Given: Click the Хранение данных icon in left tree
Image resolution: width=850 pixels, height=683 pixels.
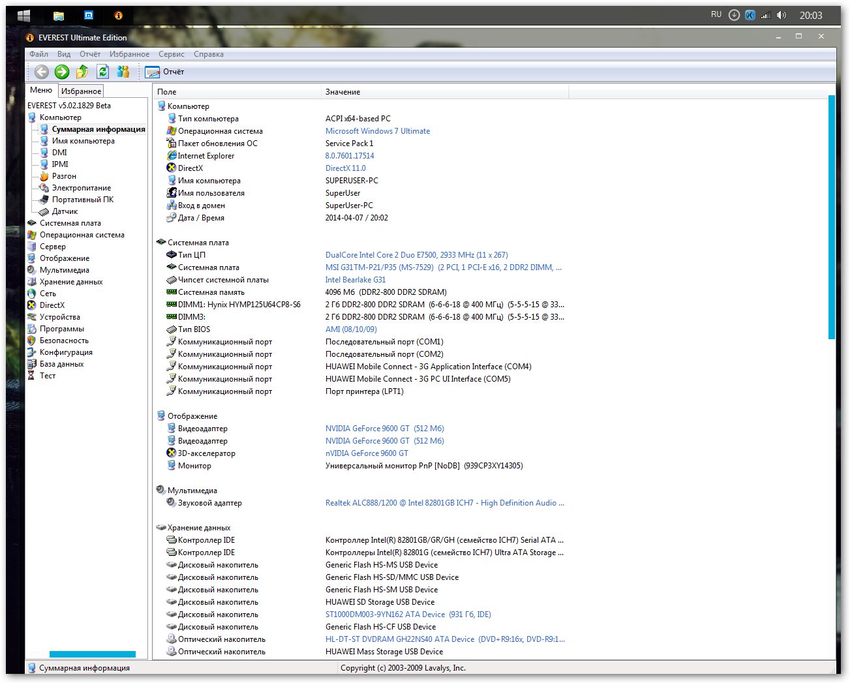Looking at the screenshot, I should (x=31, y=282).
